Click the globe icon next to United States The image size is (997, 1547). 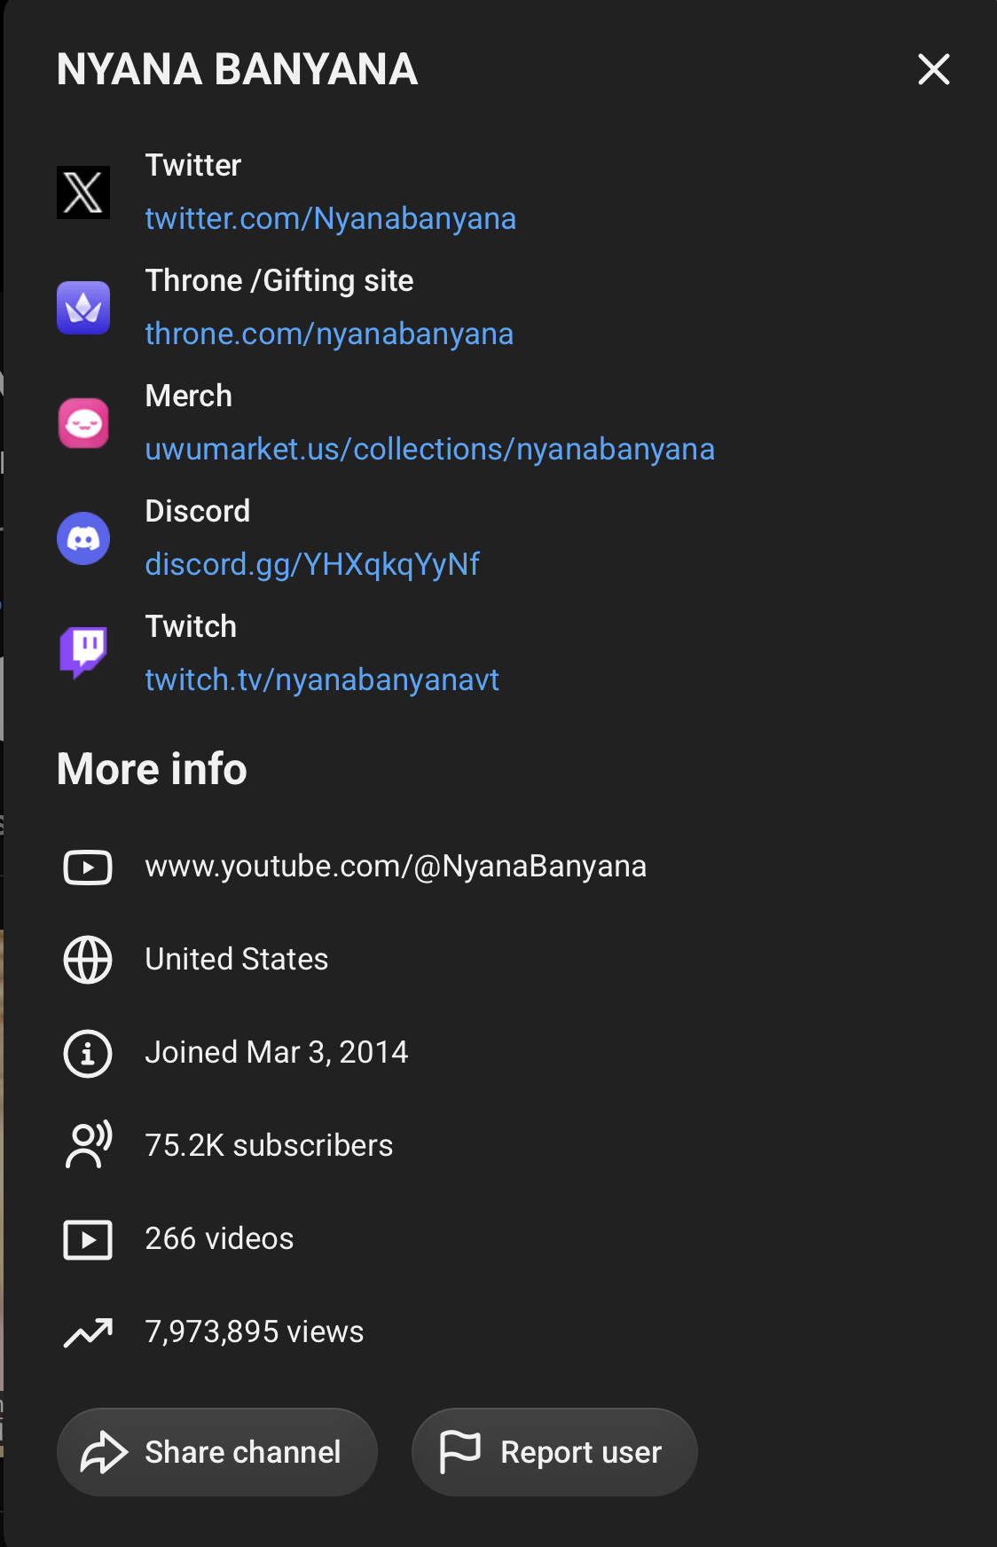coord(88,960)
